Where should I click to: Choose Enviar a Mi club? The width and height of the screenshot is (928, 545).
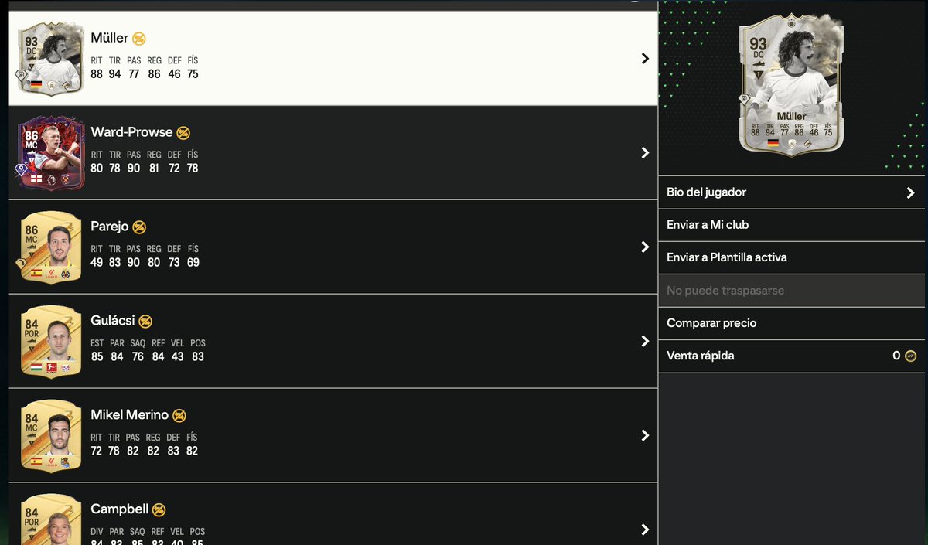(791, 225)
